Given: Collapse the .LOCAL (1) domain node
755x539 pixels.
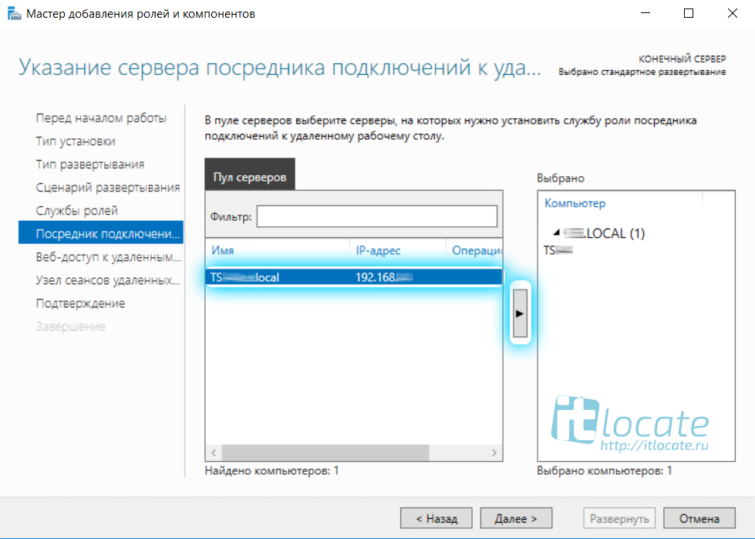Looking at the screenshot, I should pyautogui.click(x=557, y=233).
